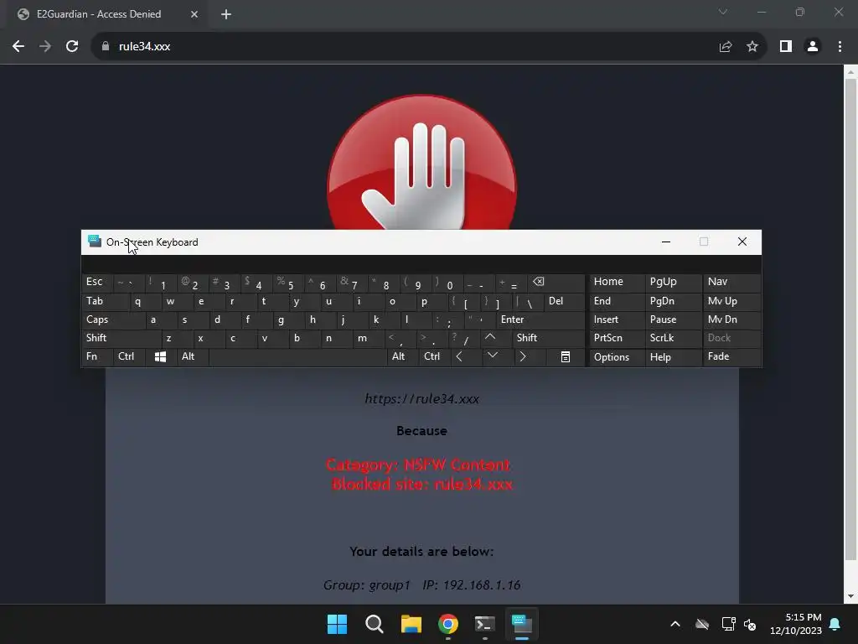Toggle the left Shift key on keyboard
This screenshot has width=858, height=644.
pyautogui.click(x=121, y=338)
